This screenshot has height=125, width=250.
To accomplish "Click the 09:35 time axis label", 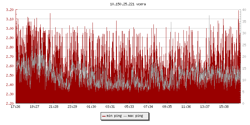I will (x=167, y=107).
